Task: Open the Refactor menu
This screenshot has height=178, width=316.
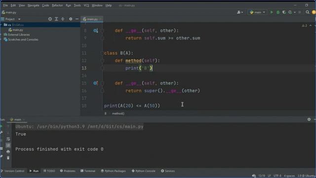Action: (x=57, y=5)
